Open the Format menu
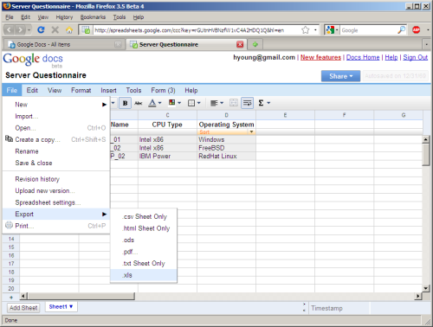 pyautogui.click(x=81, y=90)
